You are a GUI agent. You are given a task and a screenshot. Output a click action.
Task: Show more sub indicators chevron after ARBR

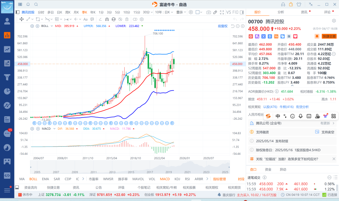pyautogui.click(x=207, y=179)
